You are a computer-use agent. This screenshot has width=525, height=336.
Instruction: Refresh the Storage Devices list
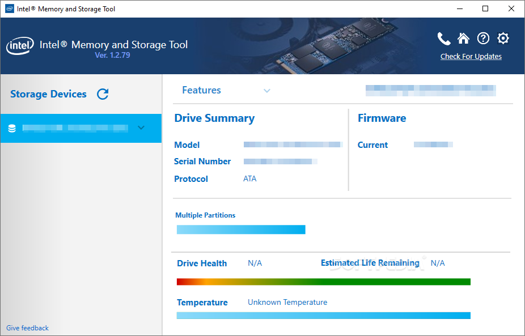103,94
